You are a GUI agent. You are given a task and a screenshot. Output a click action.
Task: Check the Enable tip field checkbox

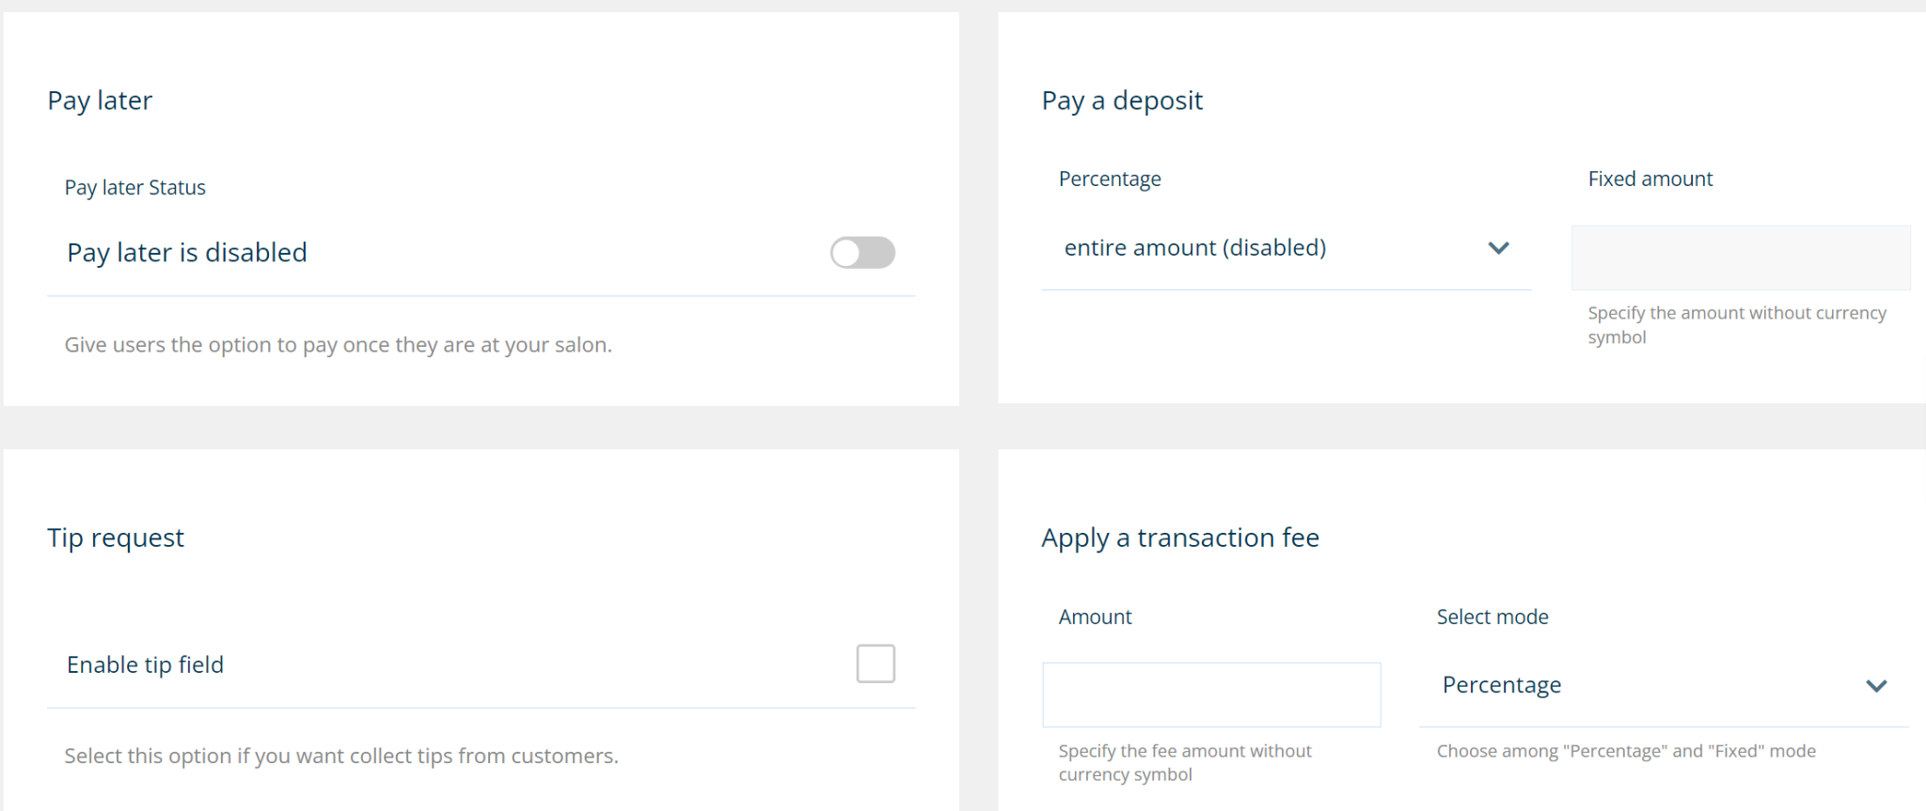pyautogui.click(x=876, y=663)
